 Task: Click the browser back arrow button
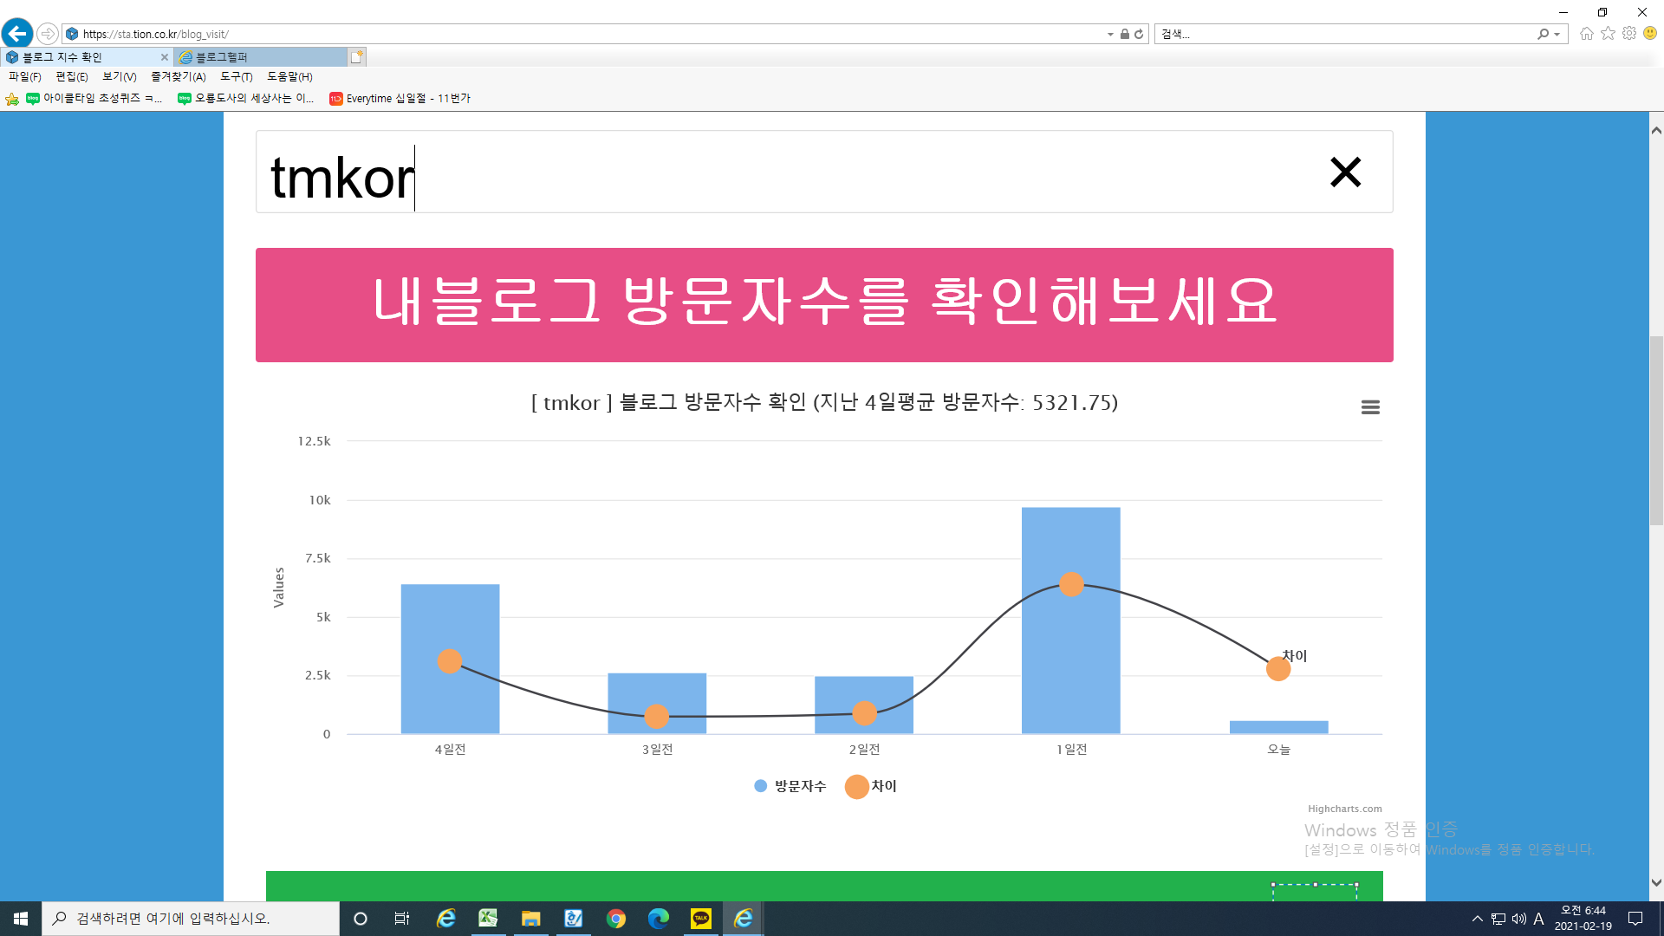click(17, 34)
